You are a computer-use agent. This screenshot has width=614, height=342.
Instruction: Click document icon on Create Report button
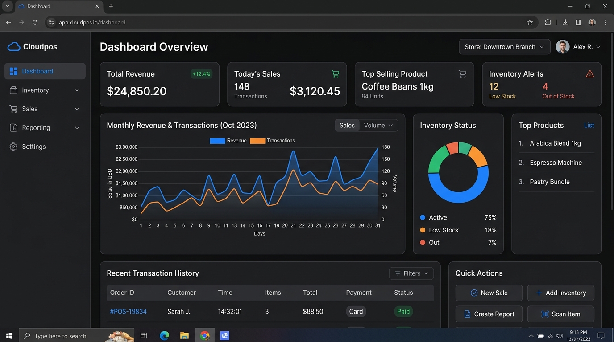(x=467, y=314)
